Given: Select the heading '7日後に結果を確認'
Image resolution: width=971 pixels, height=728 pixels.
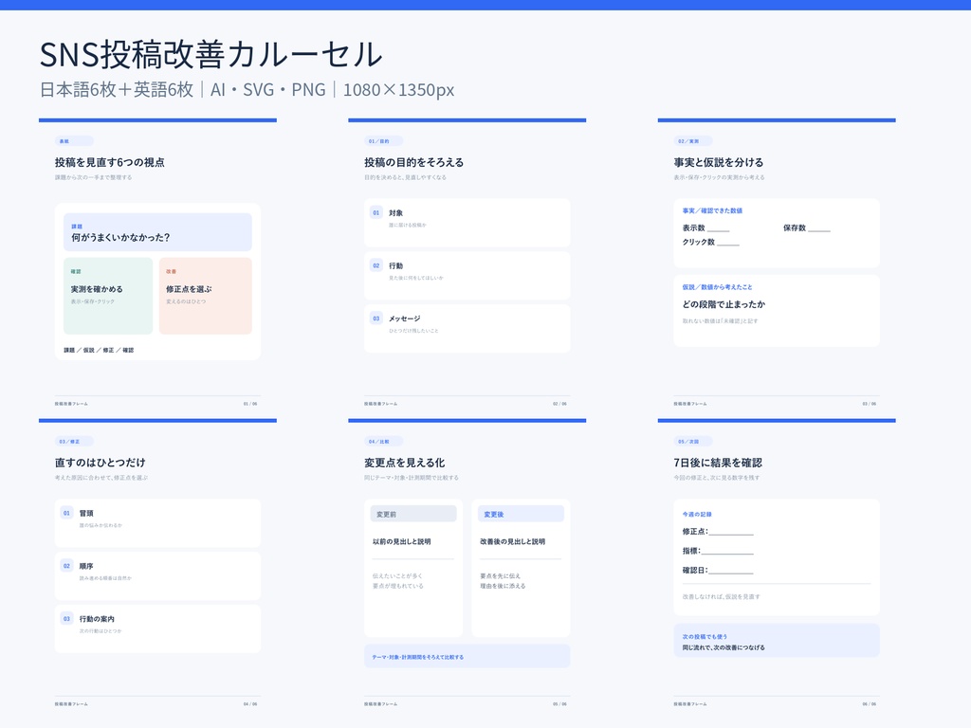Looking at the screenshot, I should (718, 463).
